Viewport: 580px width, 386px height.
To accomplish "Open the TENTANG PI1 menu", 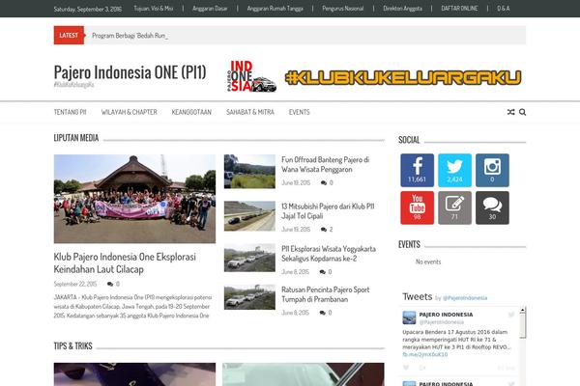I will point(70,112).
